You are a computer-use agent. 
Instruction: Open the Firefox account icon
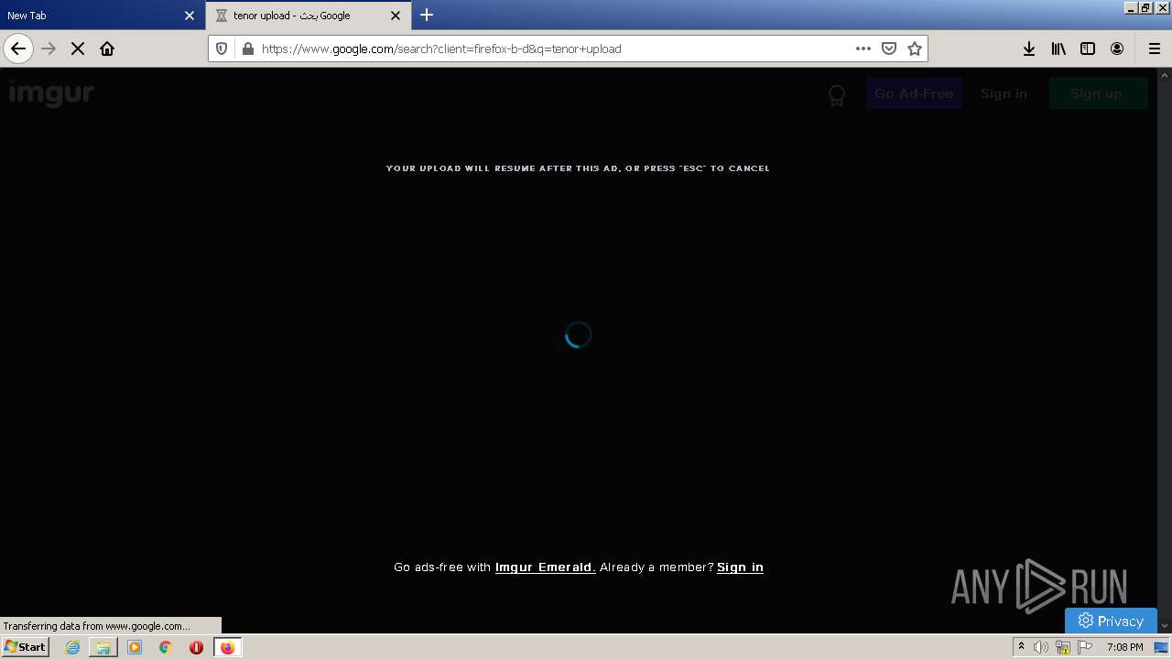tap(1117, 49)
